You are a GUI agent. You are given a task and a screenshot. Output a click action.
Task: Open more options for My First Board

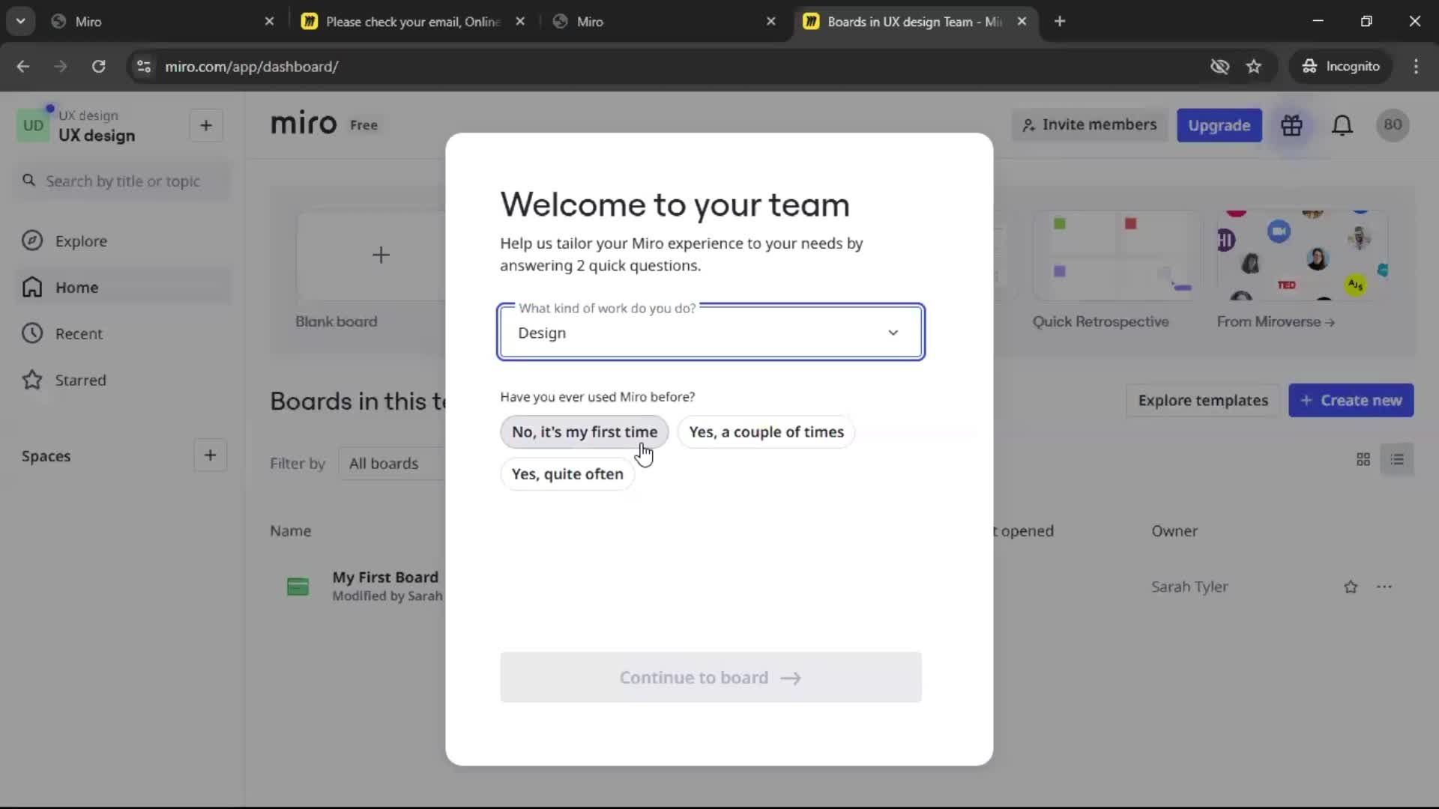[x=1384, y=587]
